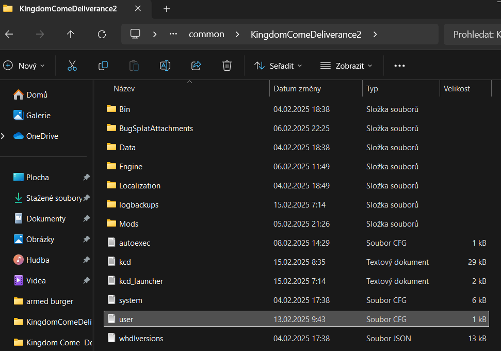Click the This PC monitor icon in address bar
Viewport: 501px width, 351px height.
click(x=135, y=34)
